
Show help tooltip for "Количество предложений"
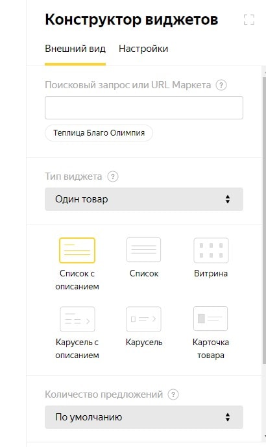click(173, 394)
